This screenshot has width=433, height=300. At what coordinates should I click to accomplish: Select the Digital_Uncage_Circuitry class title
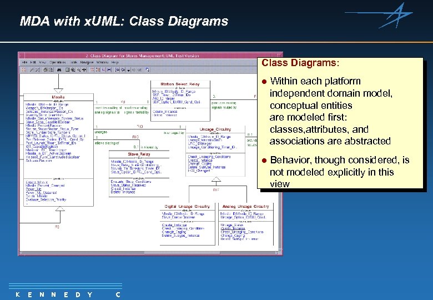point(187,206)
